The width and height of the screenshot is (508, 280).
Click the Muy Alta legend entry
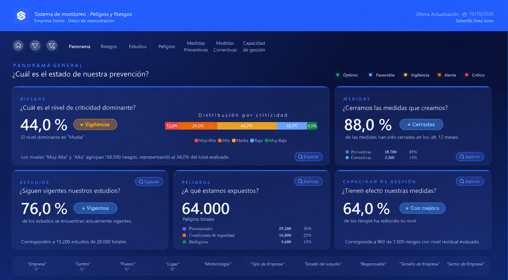point(205,140)
